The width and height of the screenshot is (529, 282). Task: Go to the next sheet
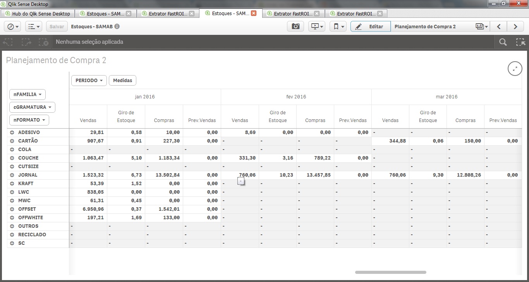[x=515, y=26]
